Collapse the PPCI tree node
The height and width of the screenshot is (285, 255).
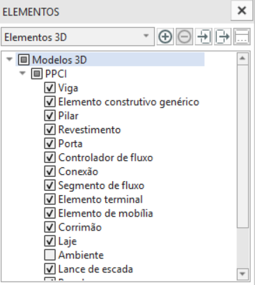click(22, 73)
